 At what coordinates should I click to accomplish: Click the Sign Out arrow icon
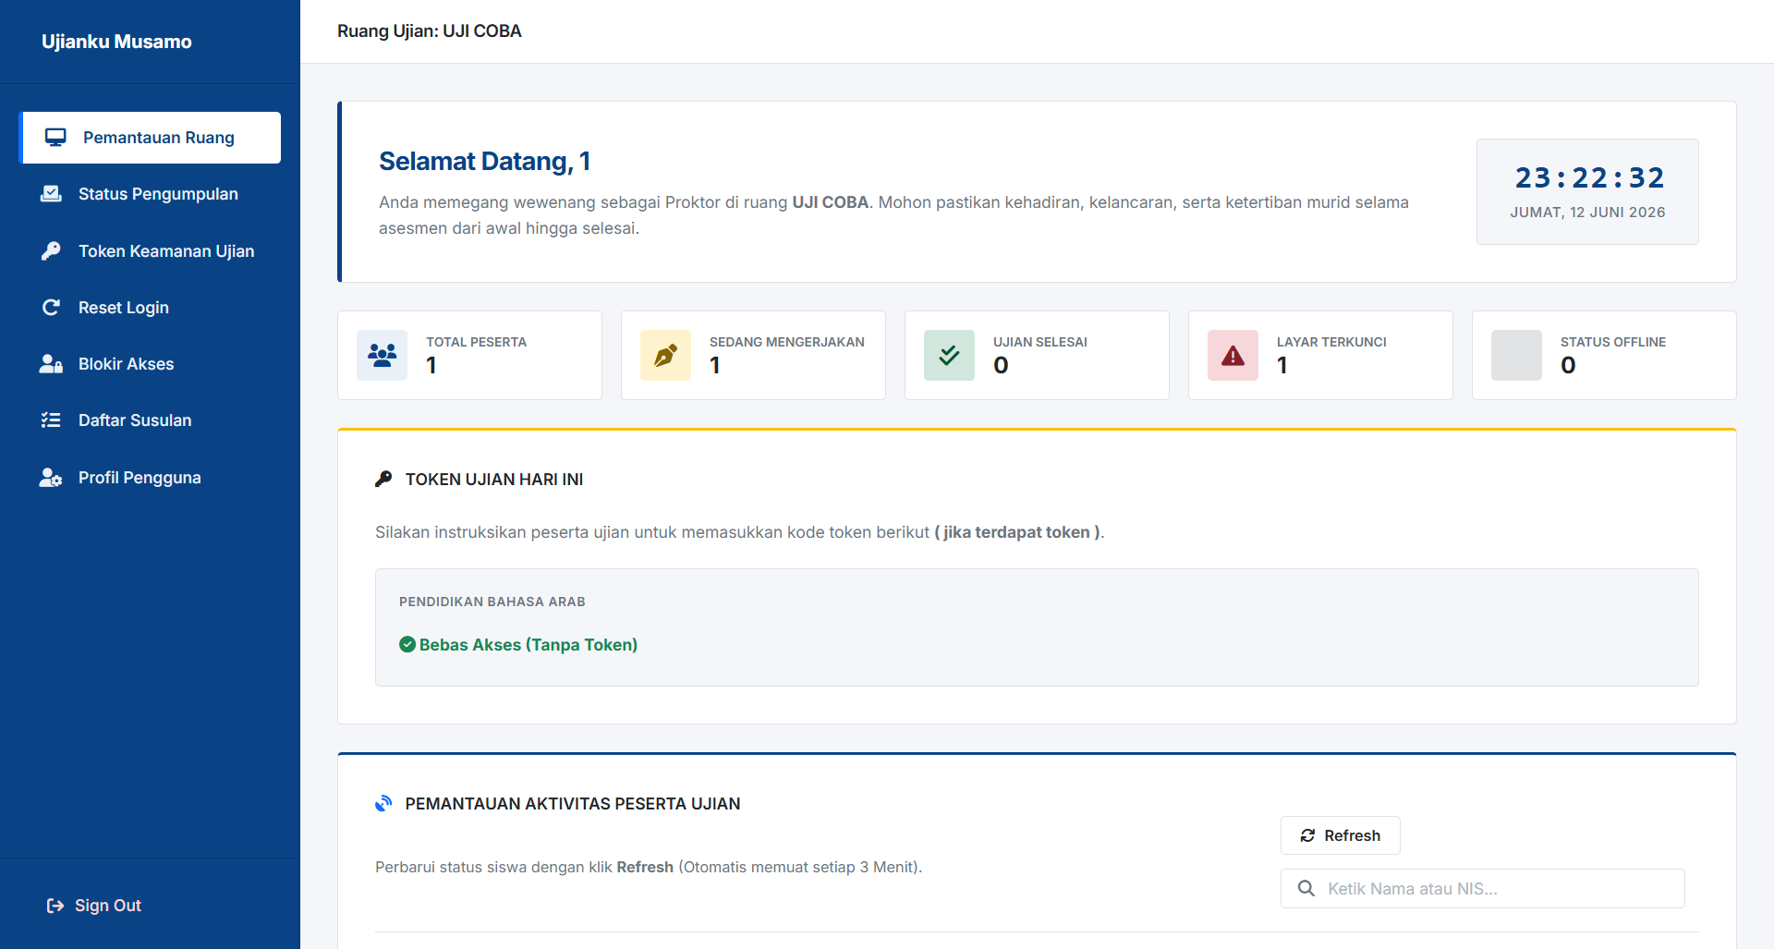tap(55, 906)
